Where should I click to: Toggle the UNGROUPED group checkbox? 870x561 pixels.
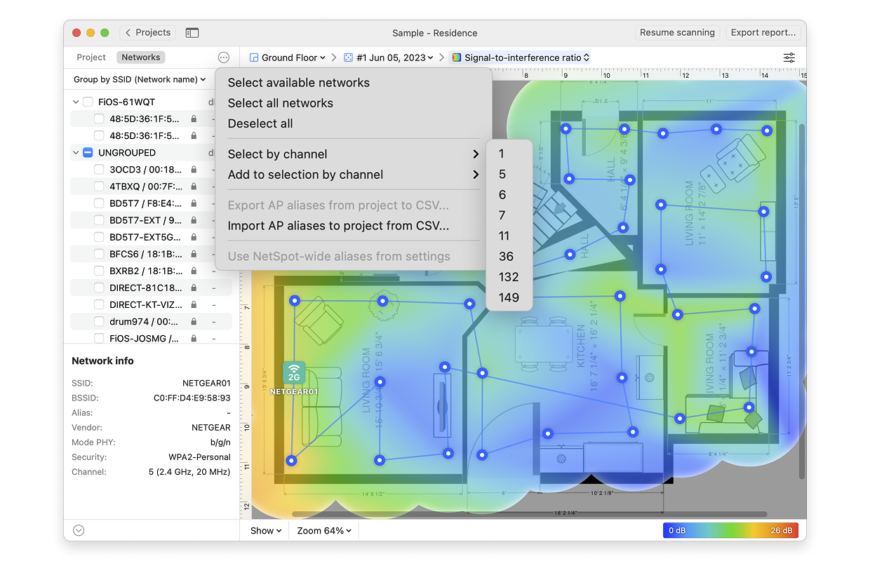88,152
